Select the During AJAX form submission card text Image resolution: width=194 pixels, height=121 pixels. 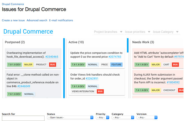click(x=158, y=79)
